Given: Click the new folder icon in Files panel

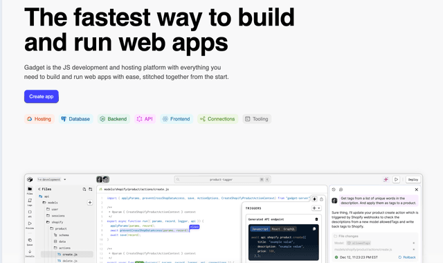Looking at the screenshot, I should (91, 189).
